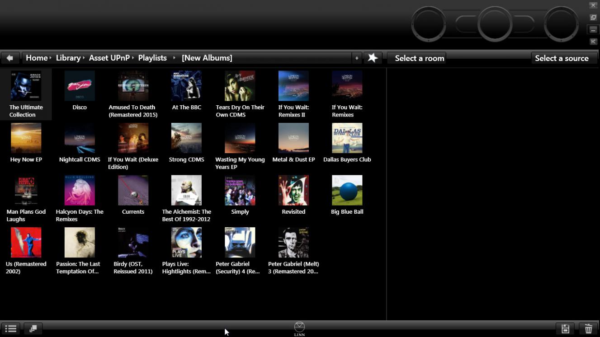Image resolution: width=600 pixels, height=337 pixels.
Task: Jump to Asset UPnP breadcrumb
Action: point(109,58)
